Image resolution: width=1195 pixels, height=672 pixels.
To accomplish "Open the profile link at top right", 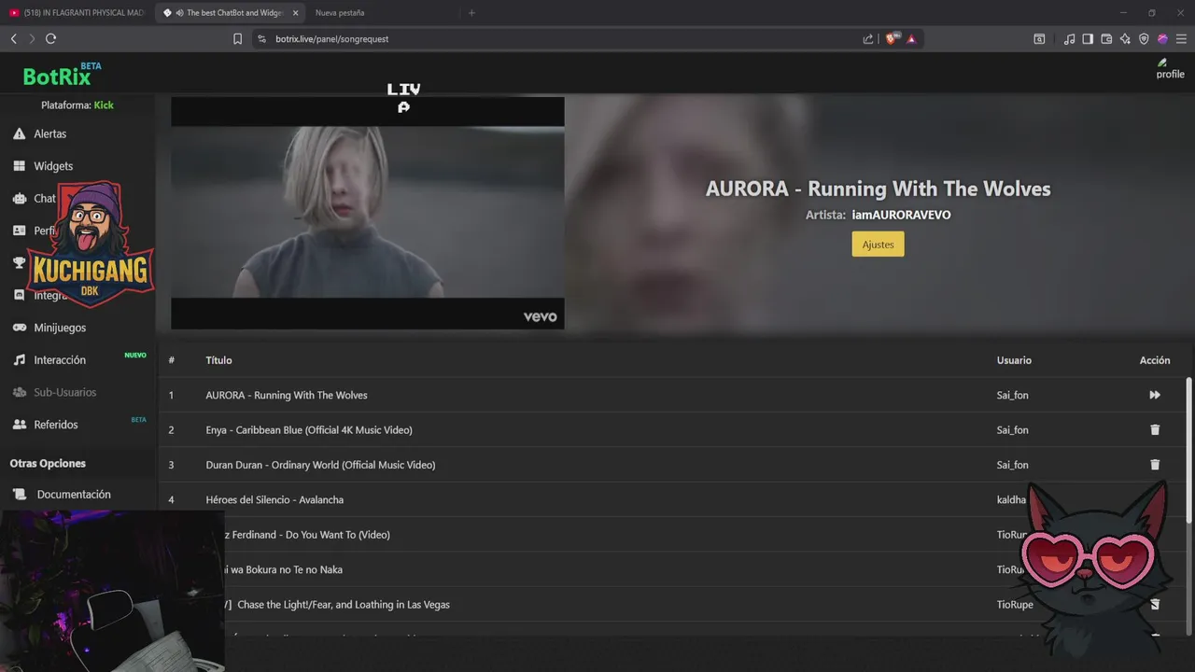I will tap(1170, 69).
